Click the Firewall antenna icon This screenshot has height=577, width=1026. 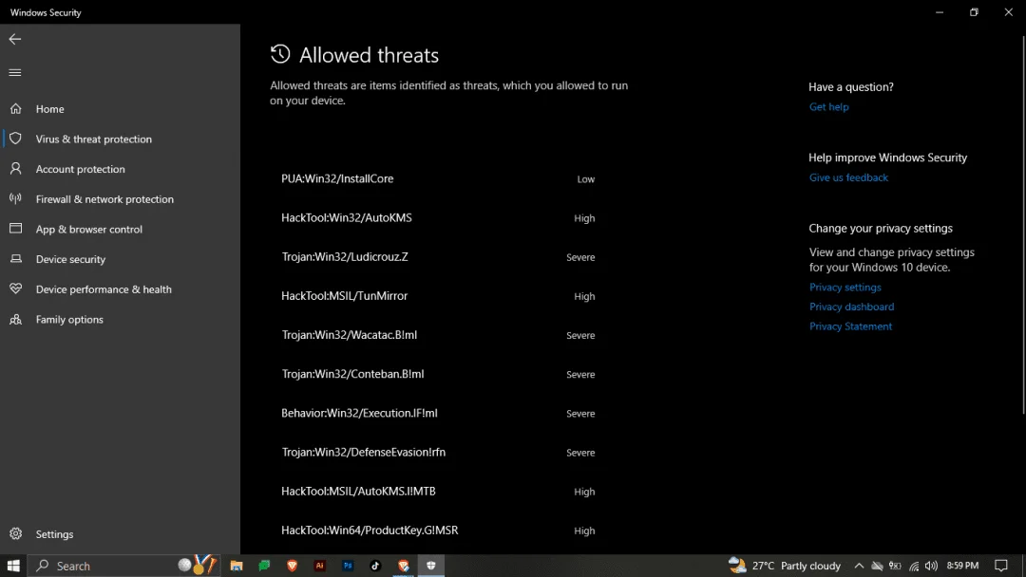click(16, 198)
